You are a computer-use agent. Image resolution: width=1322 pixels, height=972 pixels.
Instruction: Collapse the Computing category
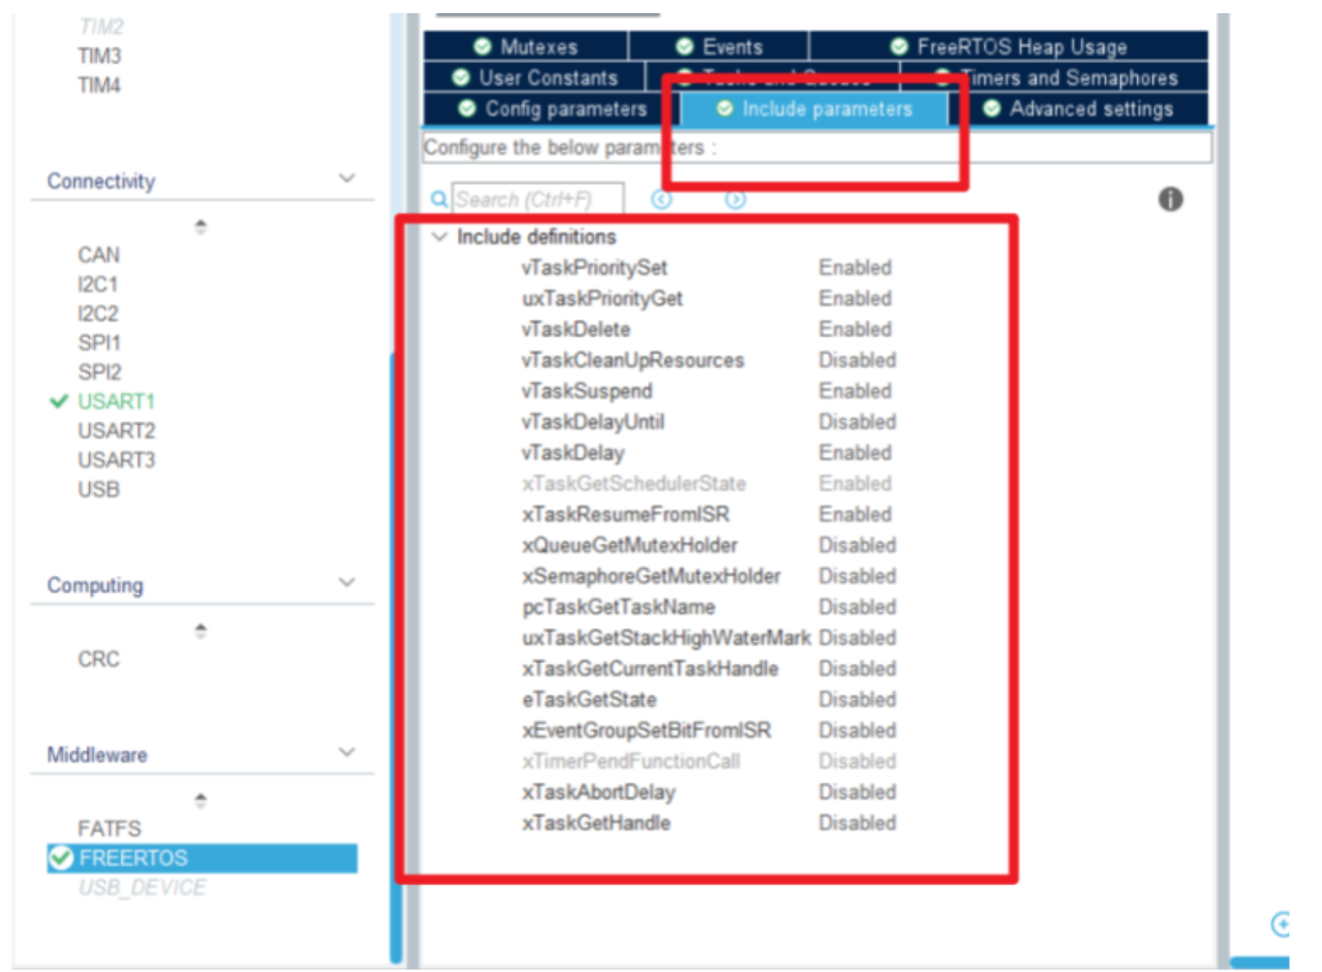tap(348, 582)
